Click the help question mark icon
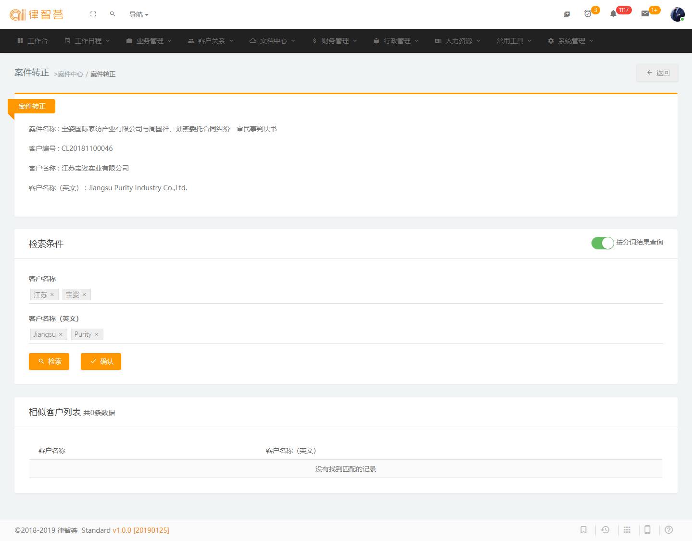692x541 pixels. tap(668, 530)
